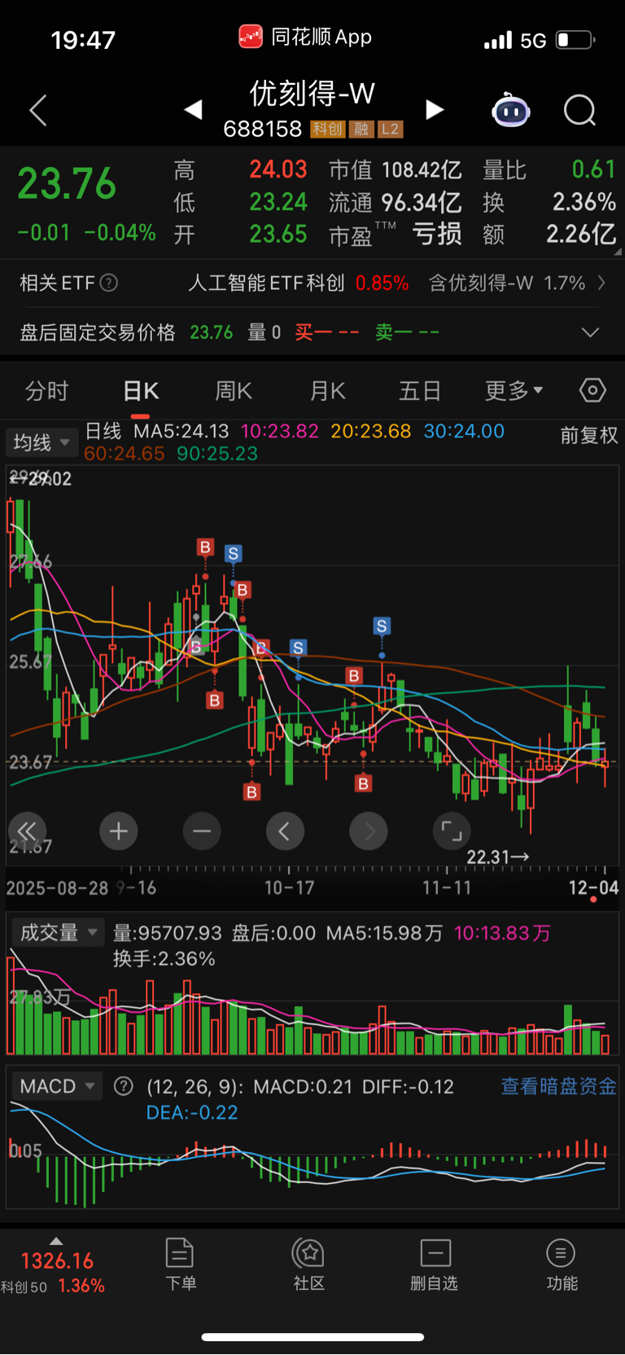Jump to earliest data with double-left arrow
The image size is (625, 1355).
tap(27, 831)
